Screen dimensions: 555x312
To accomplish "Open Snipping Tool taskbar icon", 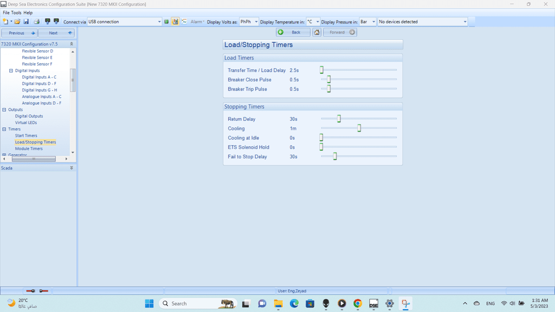I will (x=405, y=303).
